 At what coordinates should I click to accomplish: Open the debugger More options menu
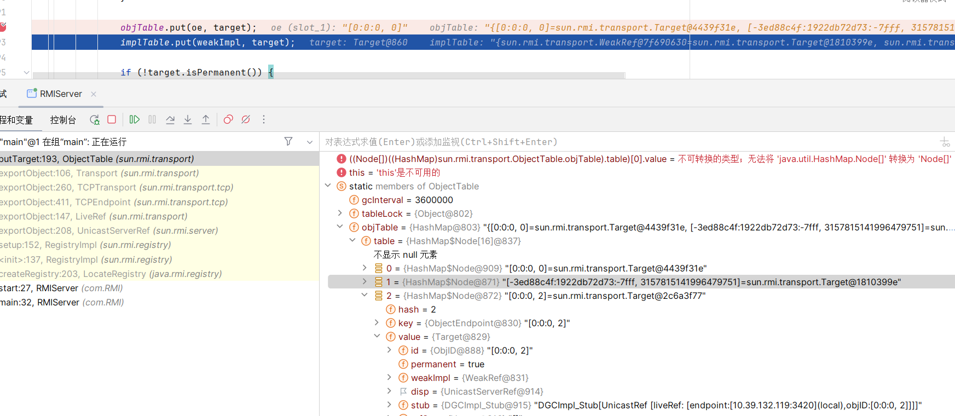coord(264,119)
